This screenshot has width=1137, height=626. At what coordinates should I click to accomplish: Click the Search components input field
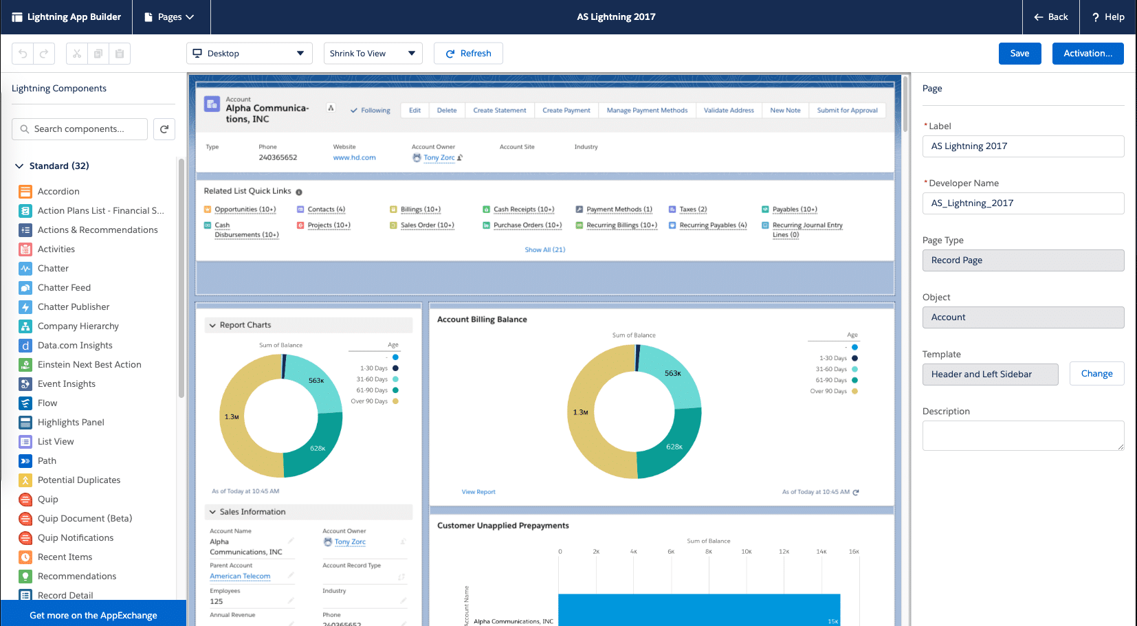click(80, 129)
